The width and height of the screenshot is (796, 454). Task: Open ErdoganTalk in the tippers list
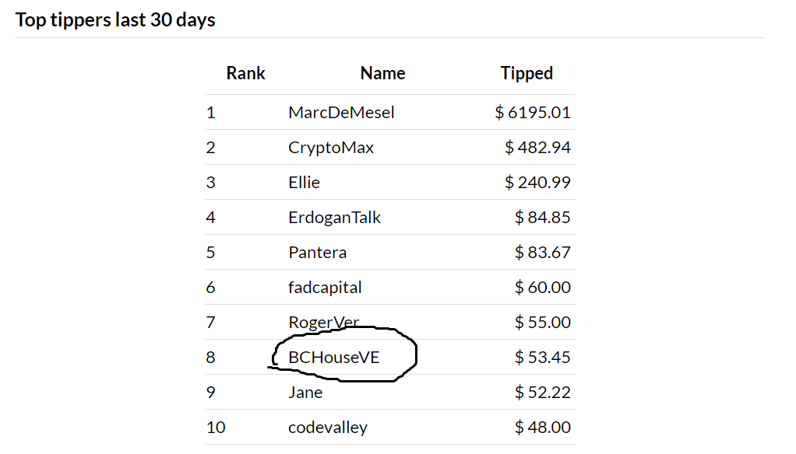coord(335,218)
